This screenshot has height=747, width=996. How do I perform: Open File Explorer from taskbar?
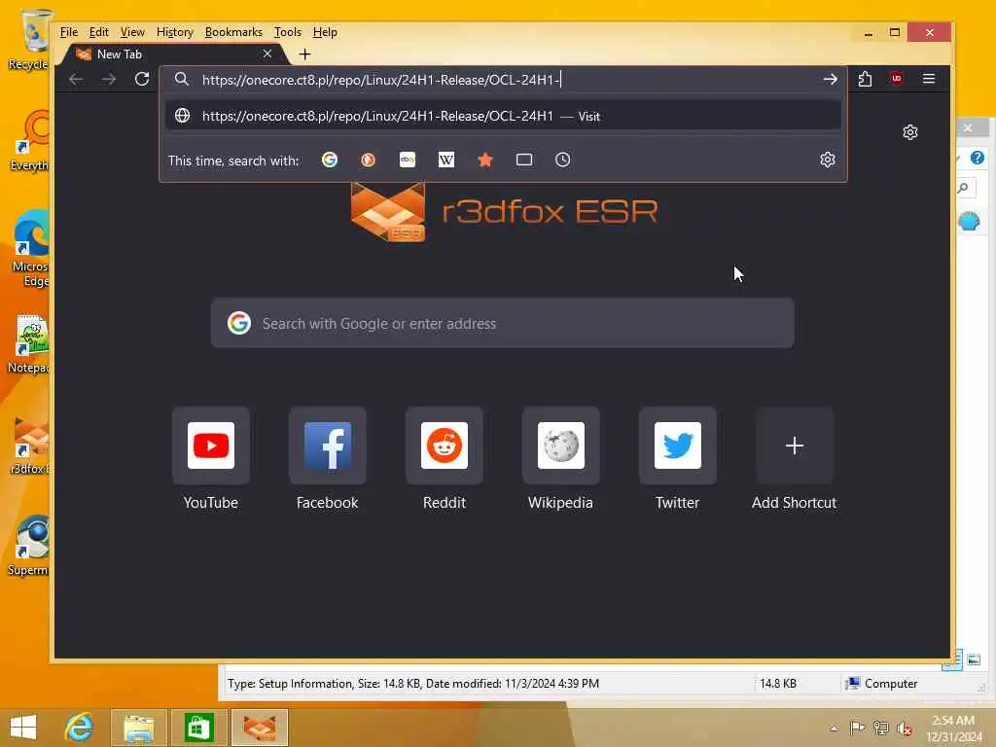[x=139, y=728]
